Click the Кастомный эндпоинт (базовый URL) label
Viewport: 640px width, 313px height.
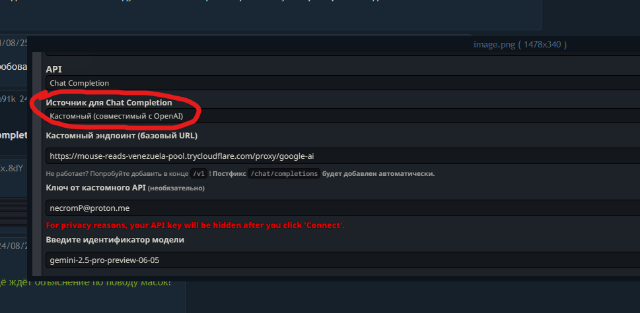tap(122, 136)
